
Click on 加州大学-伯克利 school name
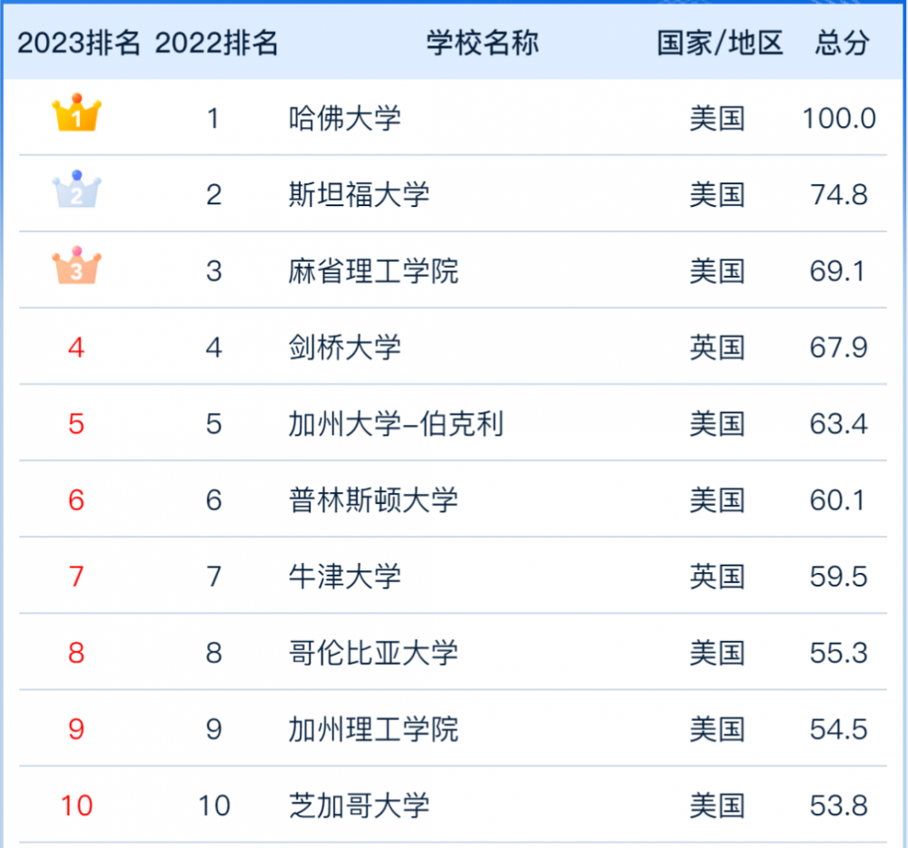[x=395, y=424]
